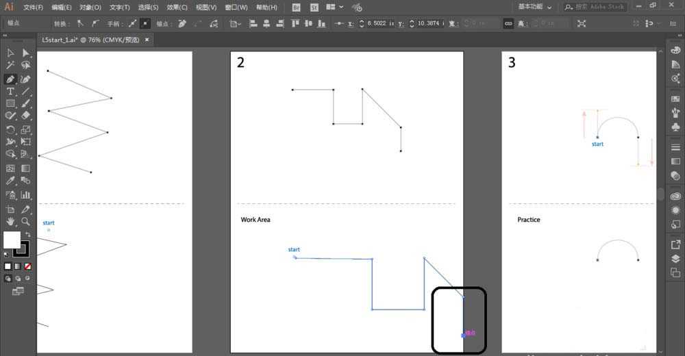Select the Rotate tool

click(10, 130)
